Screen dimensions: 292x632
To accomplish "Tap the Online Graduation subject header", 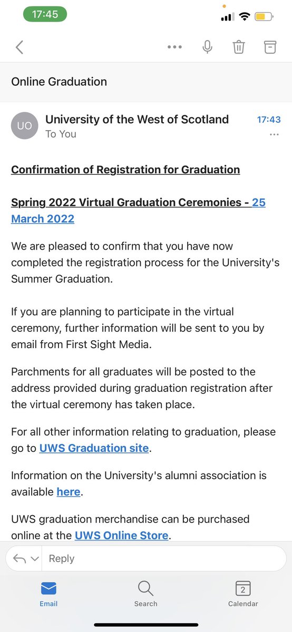I will pos(59,82).
